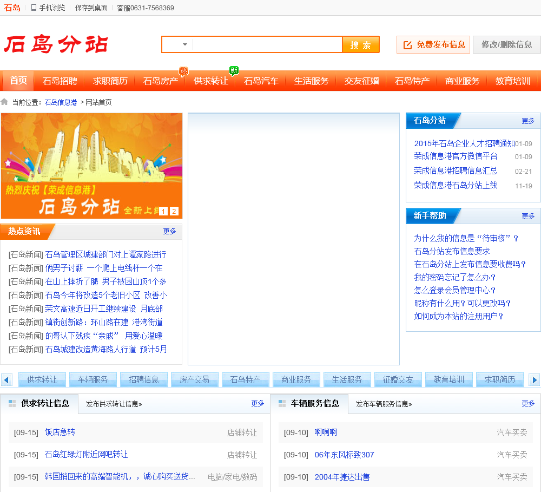541x492 pixels.
Task: Open the 石岛特产 navigation item
Action: point(412,81)
